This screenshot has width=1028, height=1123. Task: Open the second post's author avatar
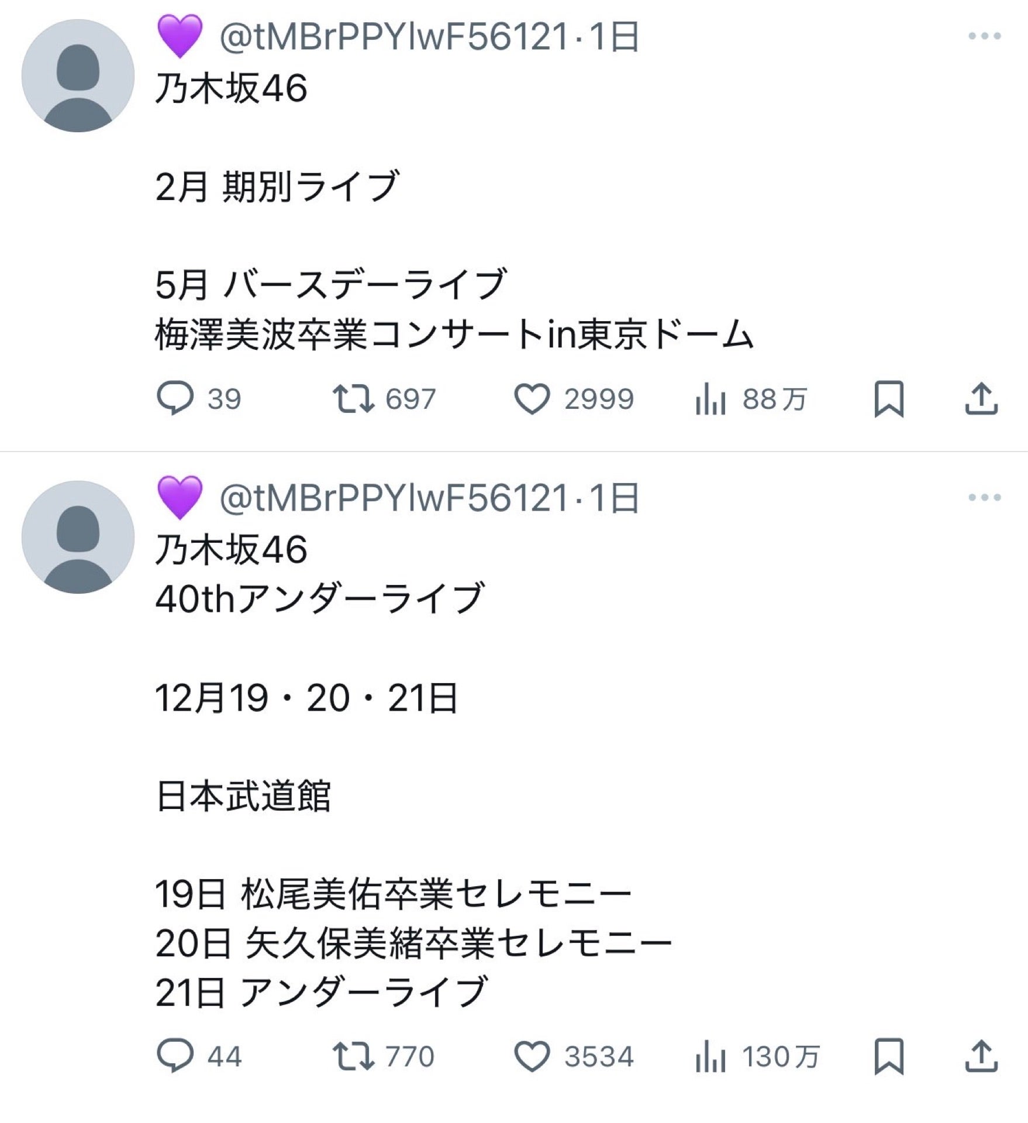[78, 537]
